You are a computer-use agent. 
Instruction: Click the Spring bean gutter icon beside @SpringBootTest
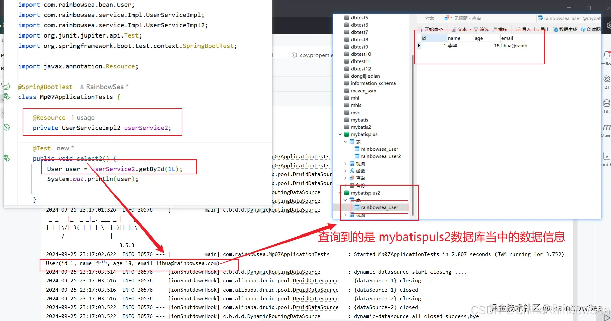point(7,86)
